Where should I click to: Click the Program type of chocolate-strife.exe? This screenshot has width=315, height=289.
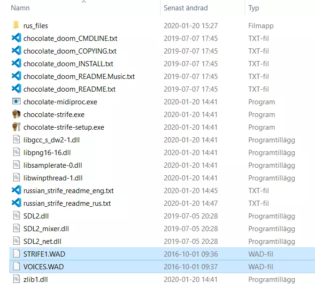click(x=261, y=115)
